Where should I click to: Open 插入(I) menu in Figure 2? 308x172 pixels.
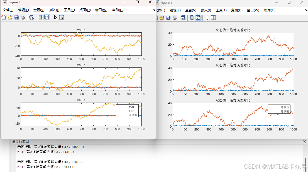(206, 10)
